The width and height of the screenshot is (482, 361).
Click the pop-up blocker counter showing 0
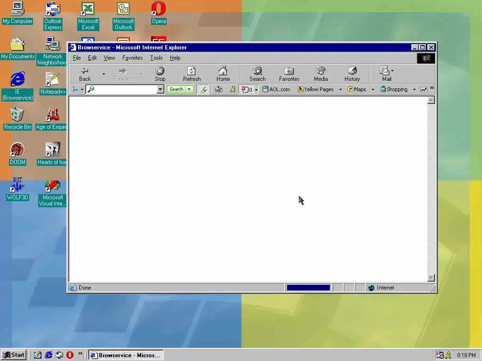[x=247, y=89]
